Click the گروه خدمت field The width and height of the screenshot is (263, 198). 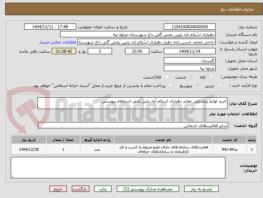tap(133, 125)
